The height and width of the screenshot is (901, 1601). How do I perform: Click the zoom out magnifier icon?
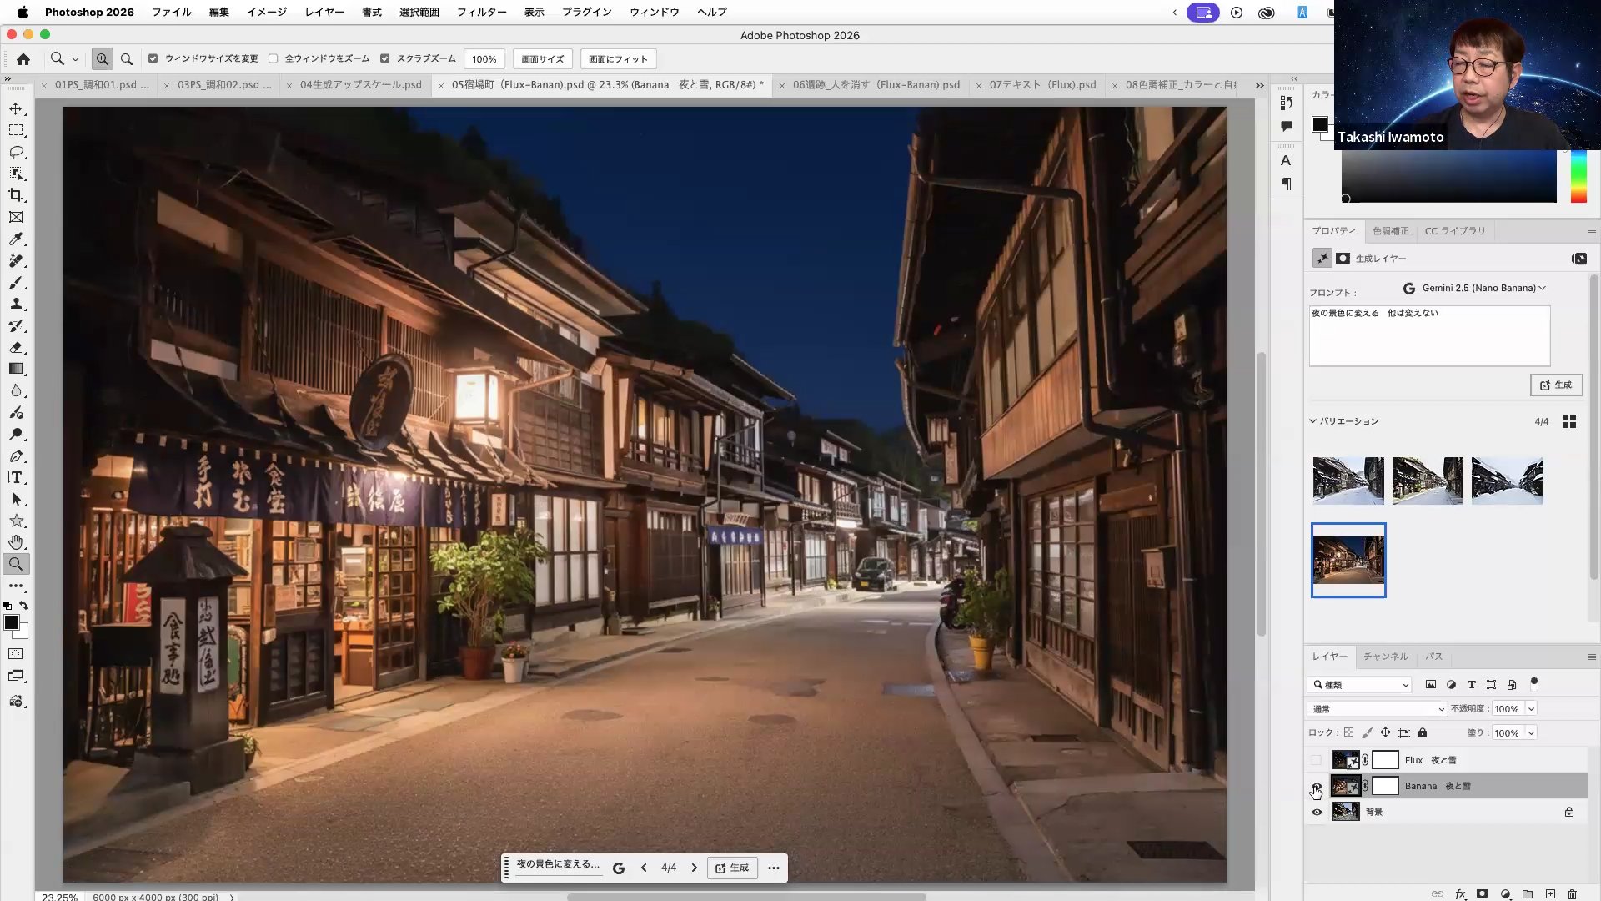pyautogui.click(x=127, y=59)
